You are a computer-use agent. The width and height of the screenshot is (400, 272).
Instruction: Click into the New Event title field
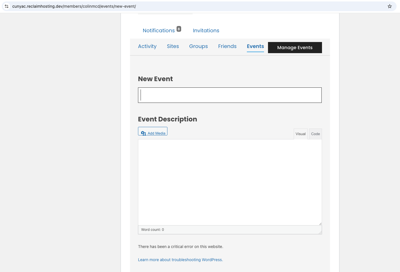pos(230,95)
